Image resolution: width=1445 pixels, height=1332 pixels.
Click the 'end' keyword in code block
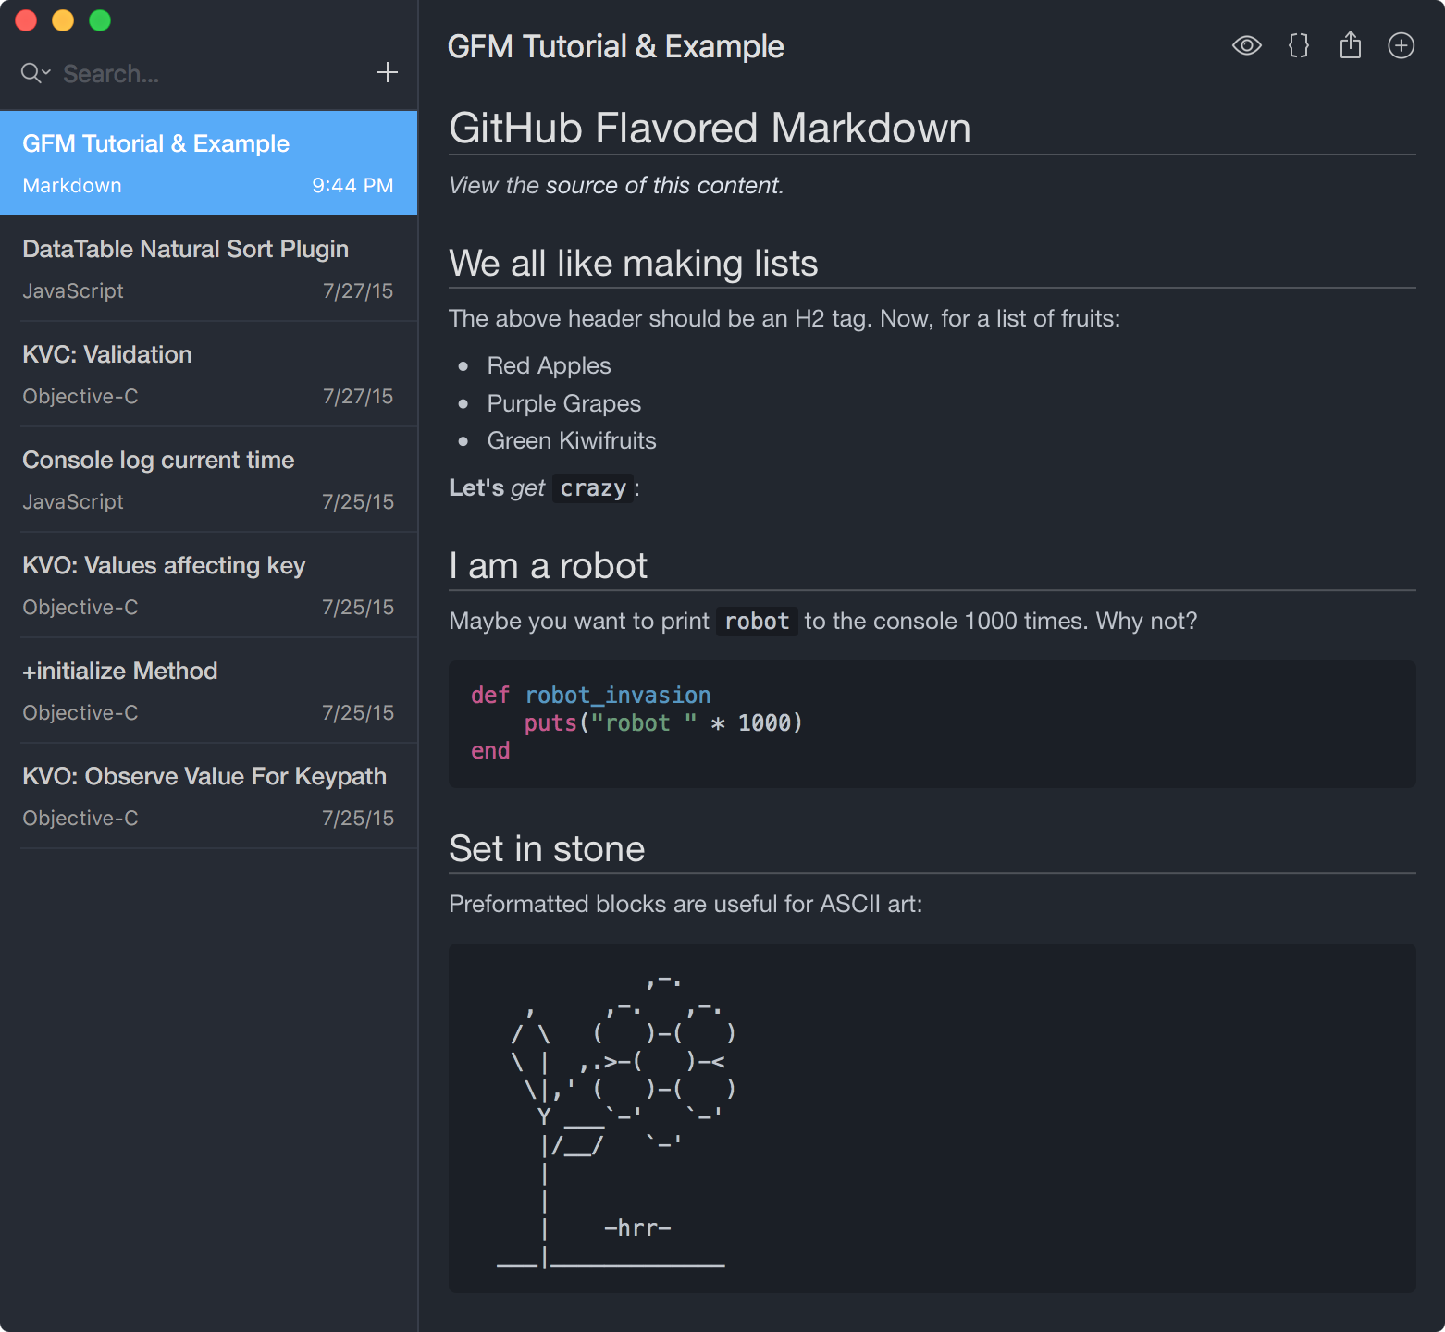[490, 750]
